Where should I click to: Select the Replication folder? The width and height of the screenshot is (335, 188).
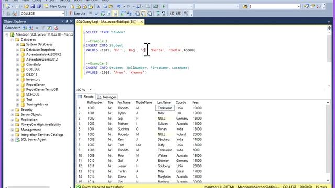tap(29, 120)
